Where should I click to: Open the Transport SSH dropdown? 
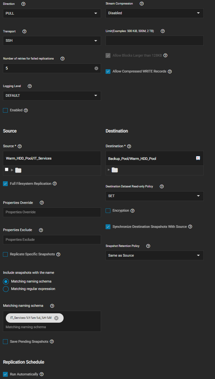pyautogui.click(x=52, y=40)
